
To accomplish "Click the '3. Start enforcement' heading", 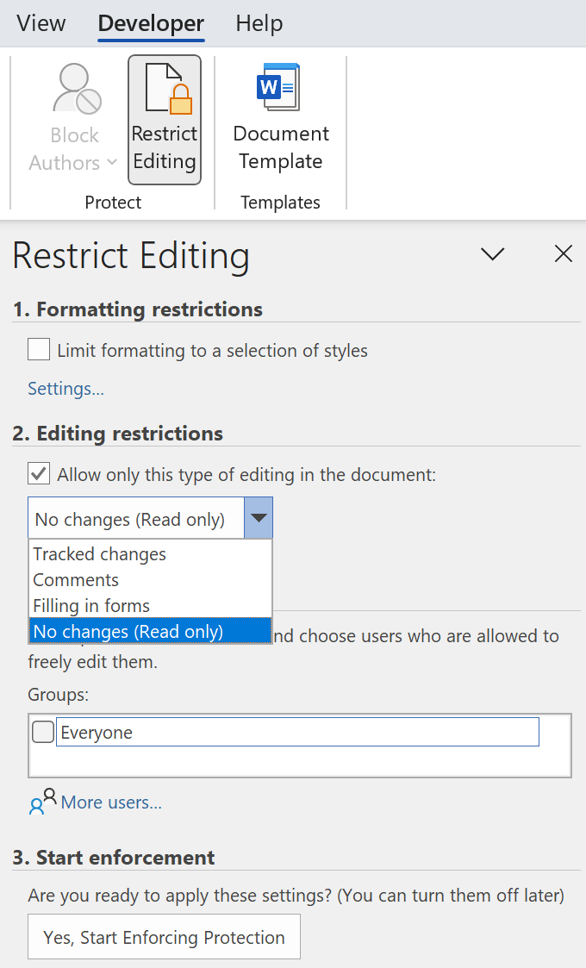I will (x=114, y=857).
